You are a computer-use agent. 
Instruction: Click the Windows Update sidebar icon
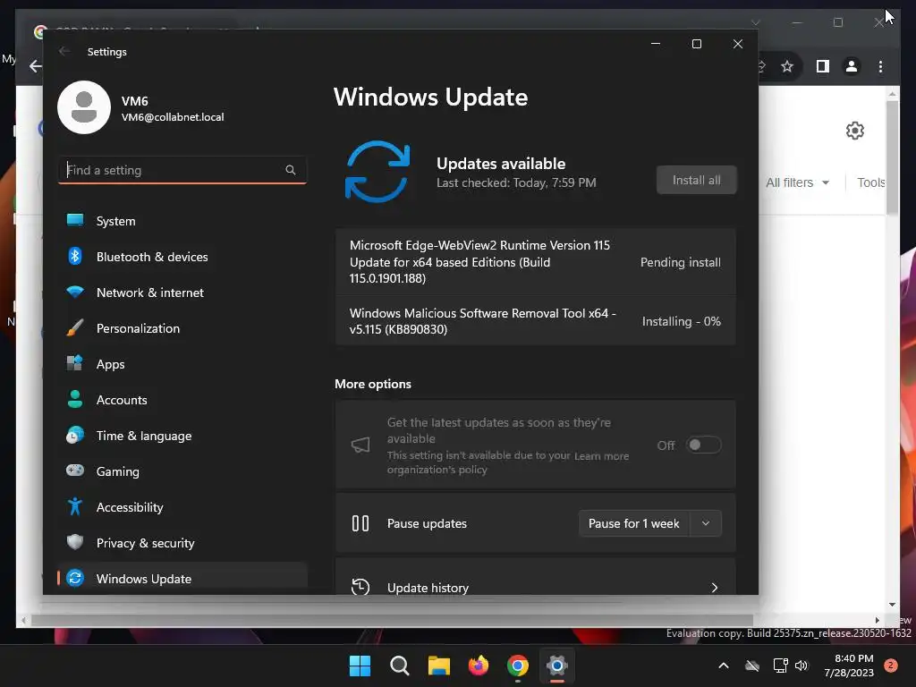[x=75, y=579]
